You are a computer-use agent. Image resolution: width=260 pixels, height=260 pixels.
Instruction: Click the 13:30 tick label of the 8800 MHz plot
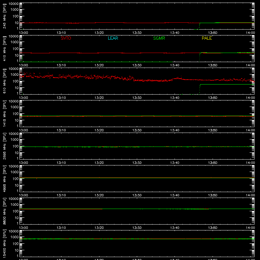coord(137,228)
